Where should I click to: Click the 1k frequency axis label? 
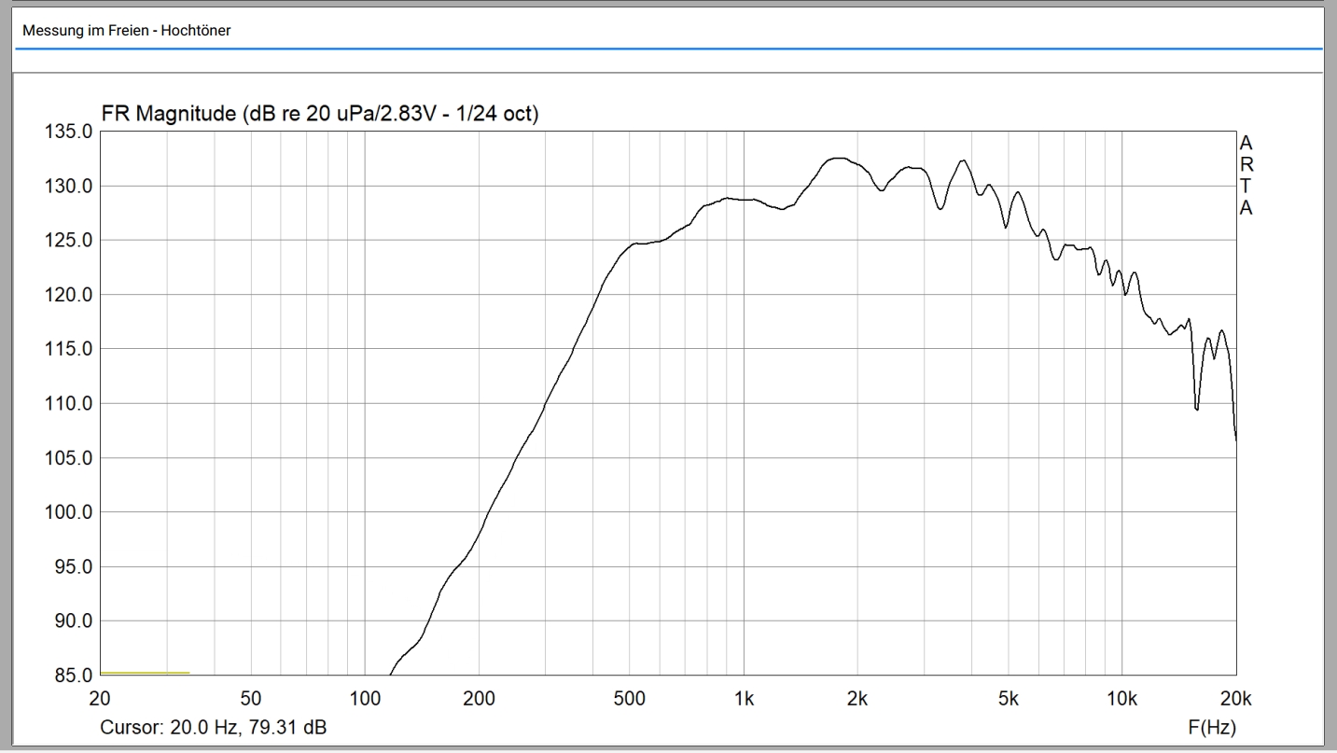[744, 701]
